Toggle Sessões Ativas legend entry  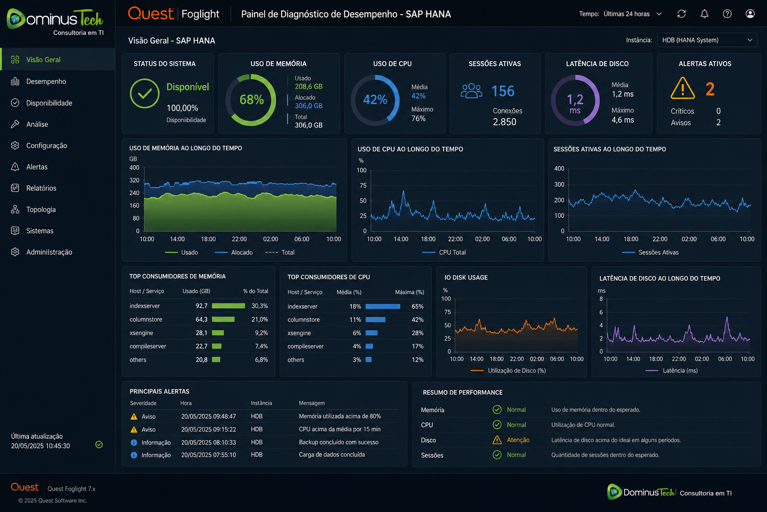click(x=650, y=252)
